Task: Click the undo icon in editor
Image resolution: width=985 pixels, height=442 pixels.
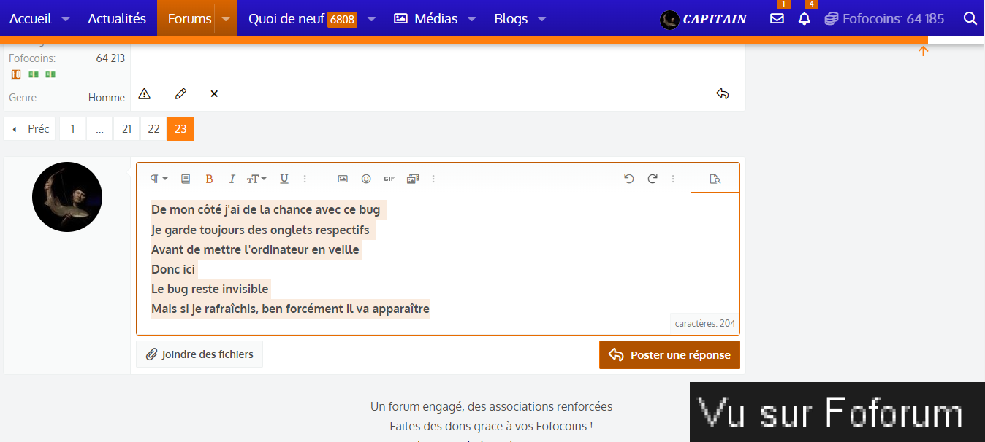Action: 628,179
